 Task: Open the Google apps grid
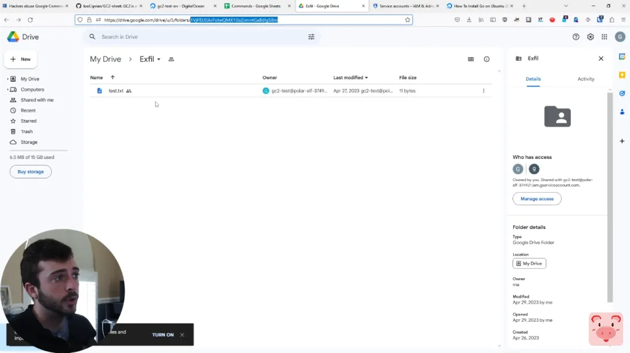pyautogui.click(x=604, y=37)
